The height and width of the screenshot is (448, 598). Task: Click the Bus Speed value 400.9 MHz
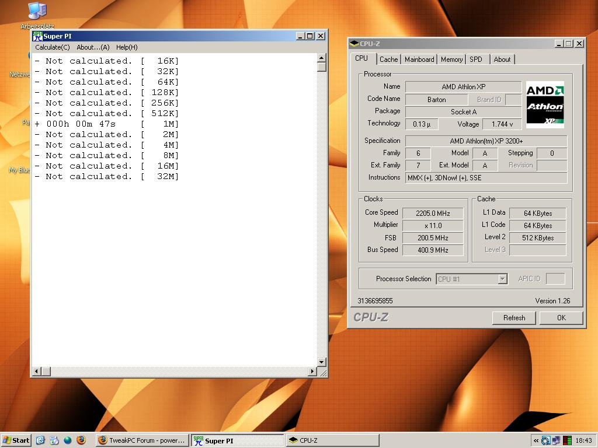click(x=433, y=250)
